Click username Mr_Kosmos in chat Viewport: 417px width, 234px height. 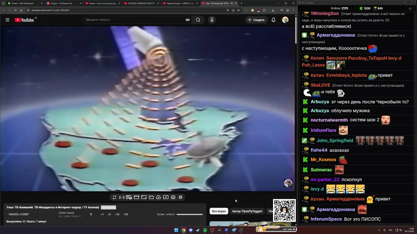[324, 160]
